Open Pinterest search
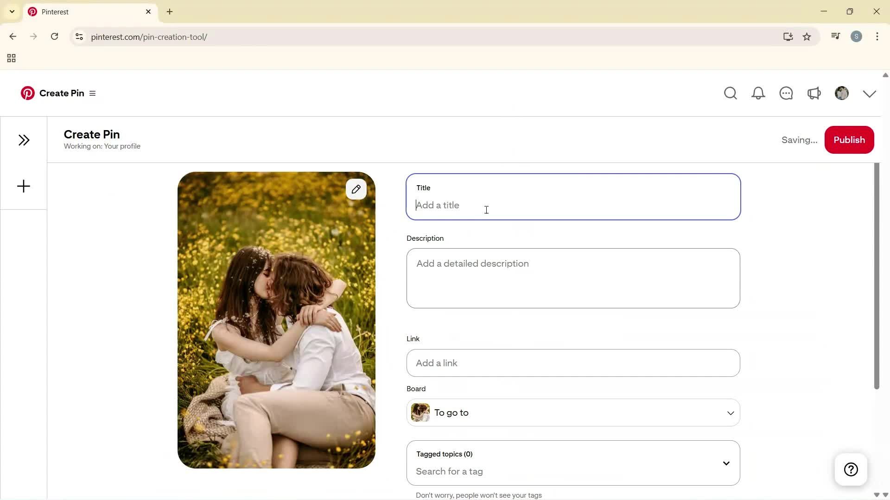Screen dimensions: 890x500 point(731,93)
